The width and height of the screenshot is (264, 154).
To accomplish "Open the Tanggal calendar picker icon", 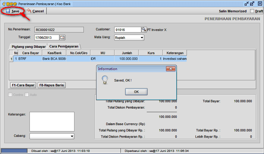I will 62,37.
